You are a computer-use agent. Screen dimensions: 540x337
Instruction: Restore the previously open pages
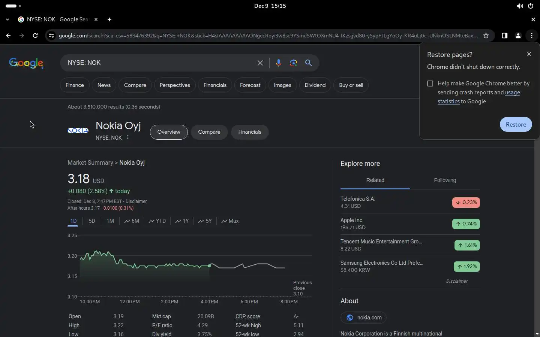point(516,124)
